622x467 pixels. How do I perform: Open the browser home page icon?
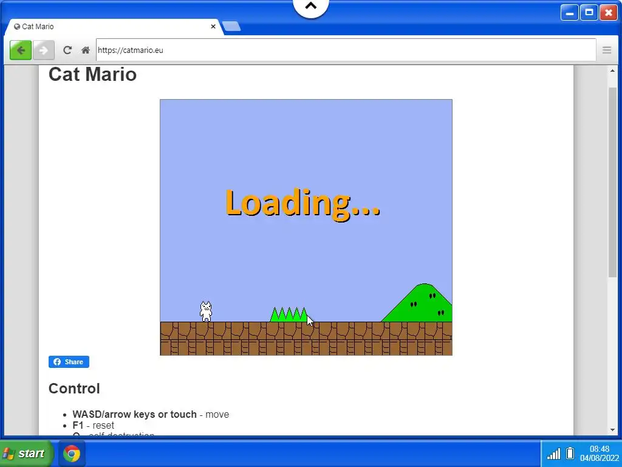pyautogui.click(x=85, y=50)
